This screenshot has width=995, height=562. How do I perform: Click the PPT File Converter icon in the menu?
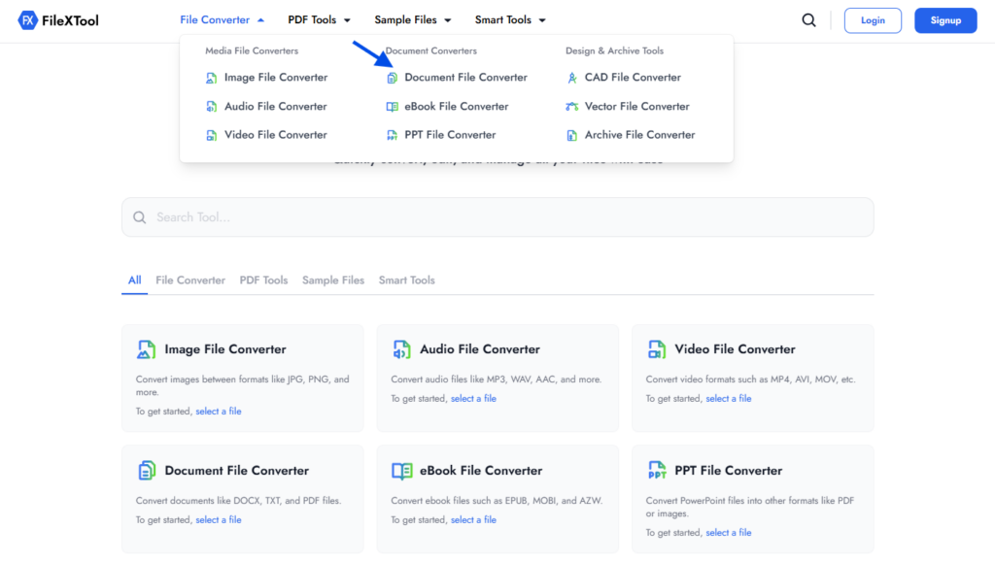pos(392,134)
